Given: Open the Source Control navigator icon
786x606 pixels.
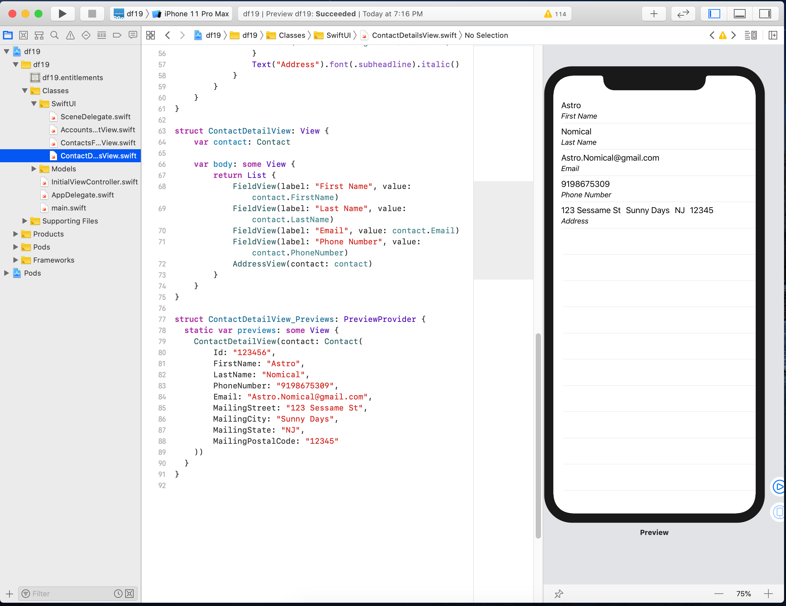Looking at the screenshot, I should tap(23, 35).
